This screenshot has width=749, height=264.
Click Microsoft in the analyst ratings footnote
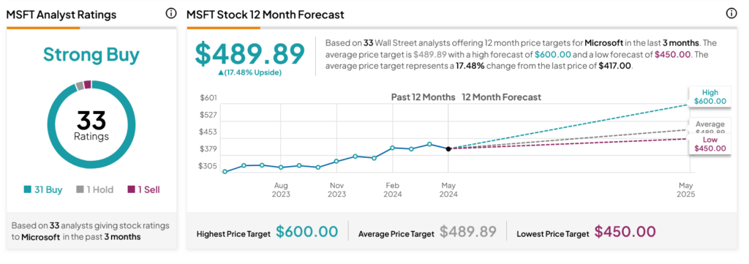tap(41, 237)
